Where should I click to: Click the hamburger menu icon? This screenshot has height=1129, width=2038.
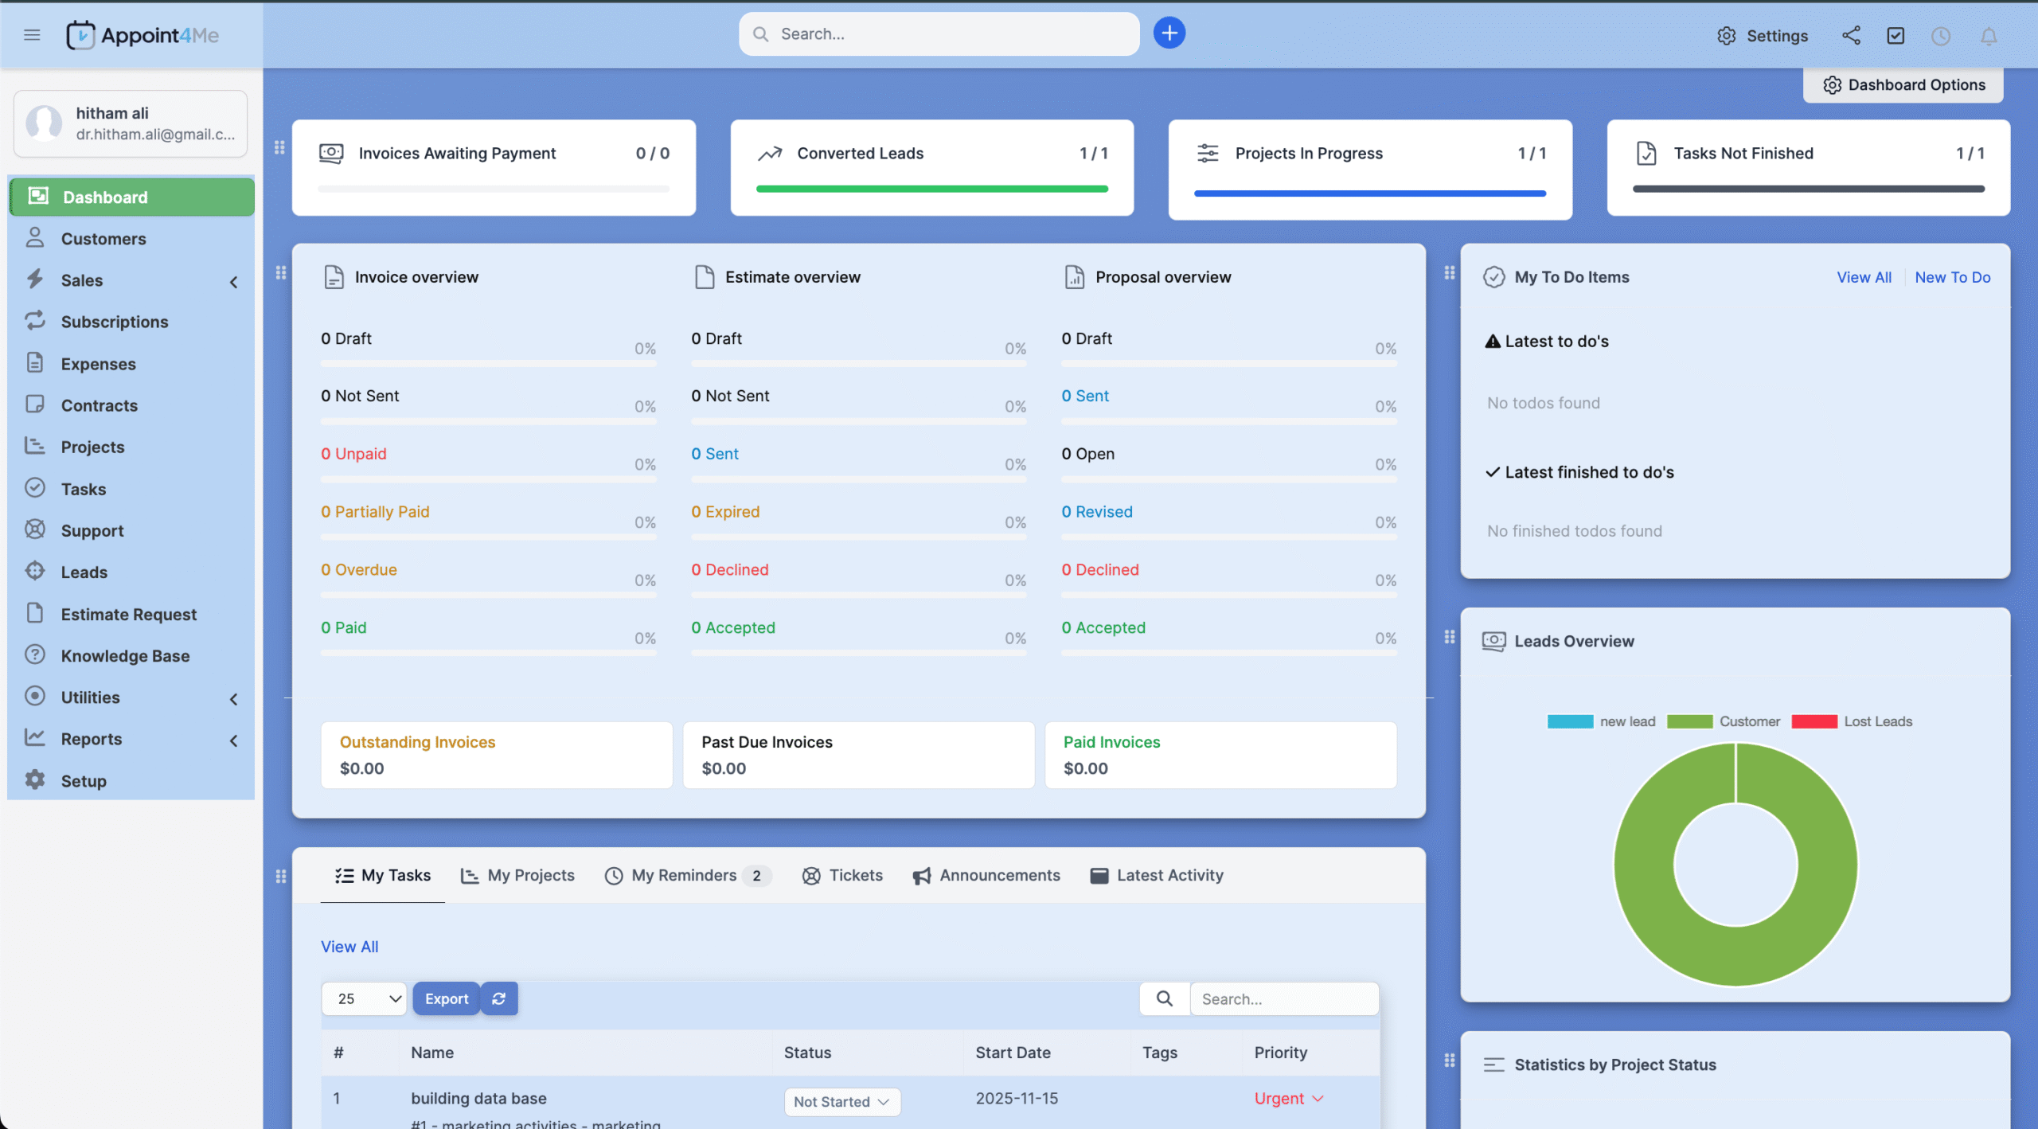[32, 35]
